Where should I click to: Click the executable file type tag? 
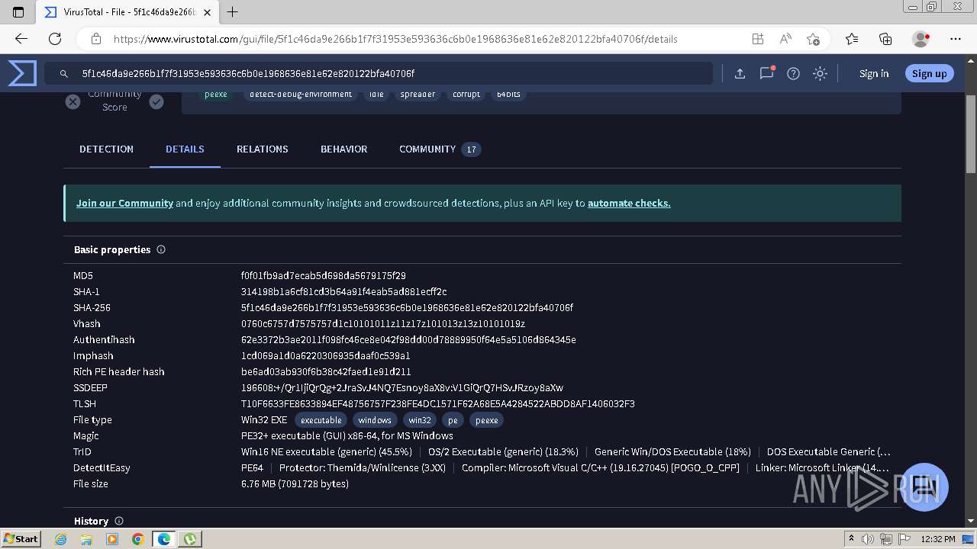(321, 420)
